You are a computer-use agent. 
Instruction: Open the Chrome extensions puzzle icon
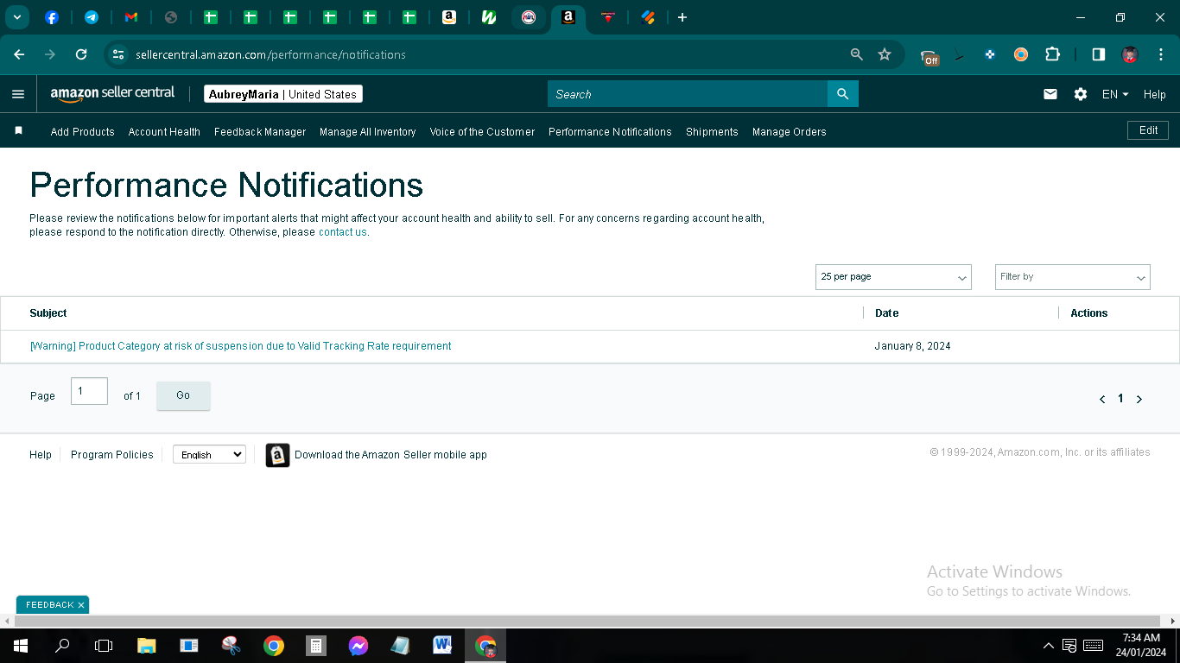[x=1052, y=54]
